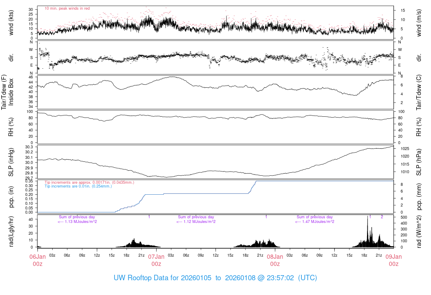Select the "SLP (inHg)" axis label
The width and height of the screenshot is (431, 295).
pos(11,162)
